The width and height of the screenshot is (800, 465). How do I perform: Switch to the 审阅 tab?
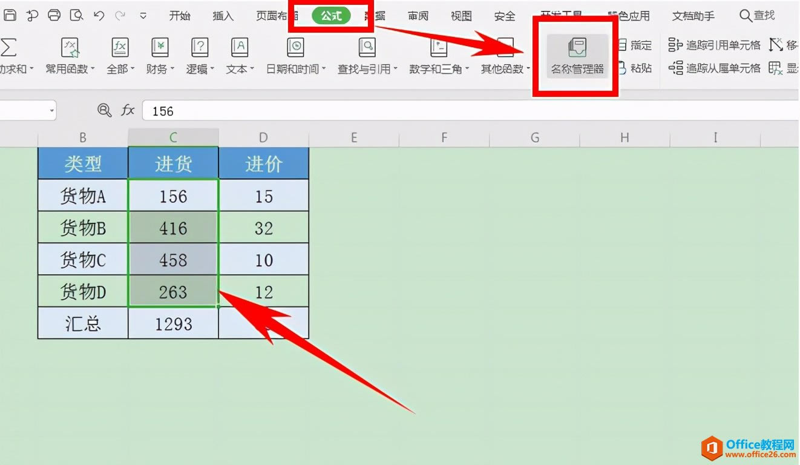[x=418, y=16]
